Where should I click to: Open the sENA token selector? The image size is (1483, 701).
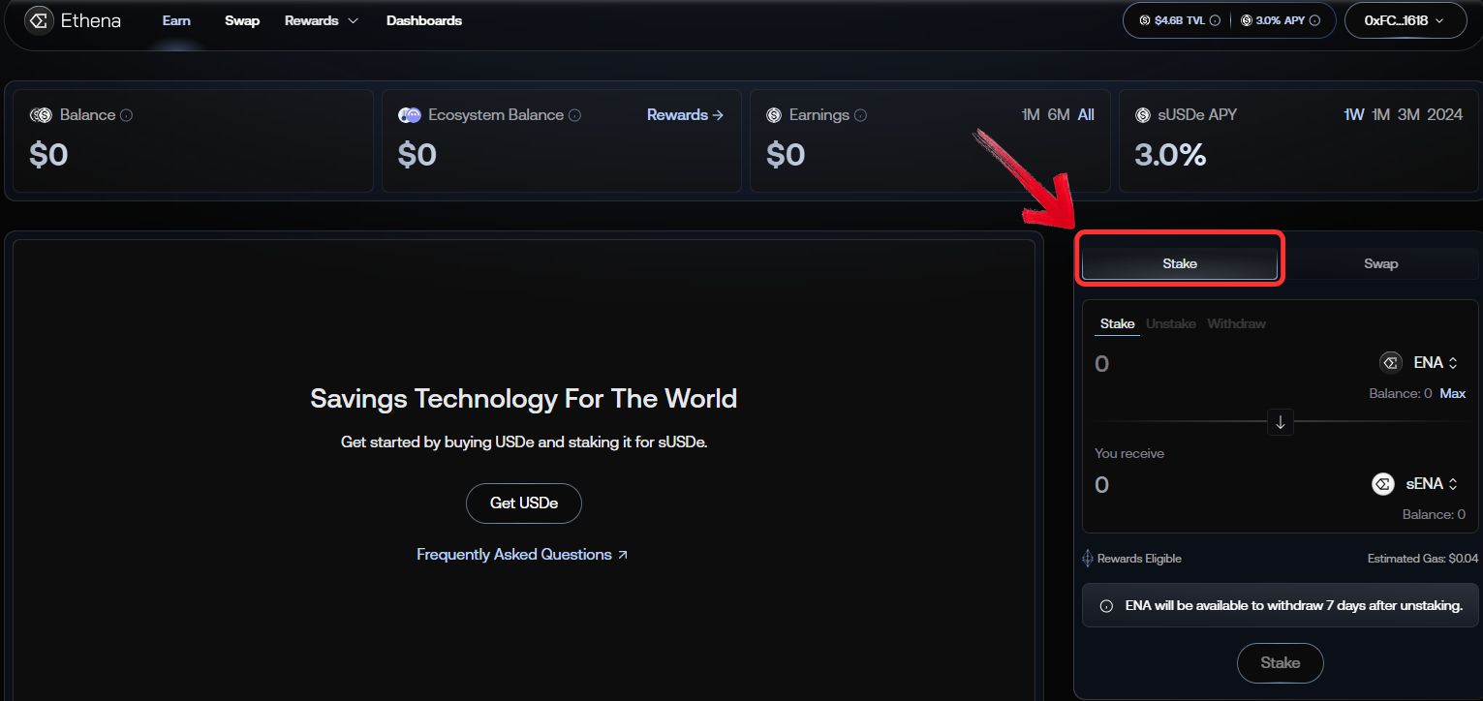[1415, 484]
